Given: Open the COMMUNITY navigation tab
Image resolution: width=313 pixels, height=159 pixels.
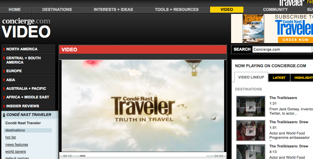Looking at the screenshot, I should pos(275,10).
